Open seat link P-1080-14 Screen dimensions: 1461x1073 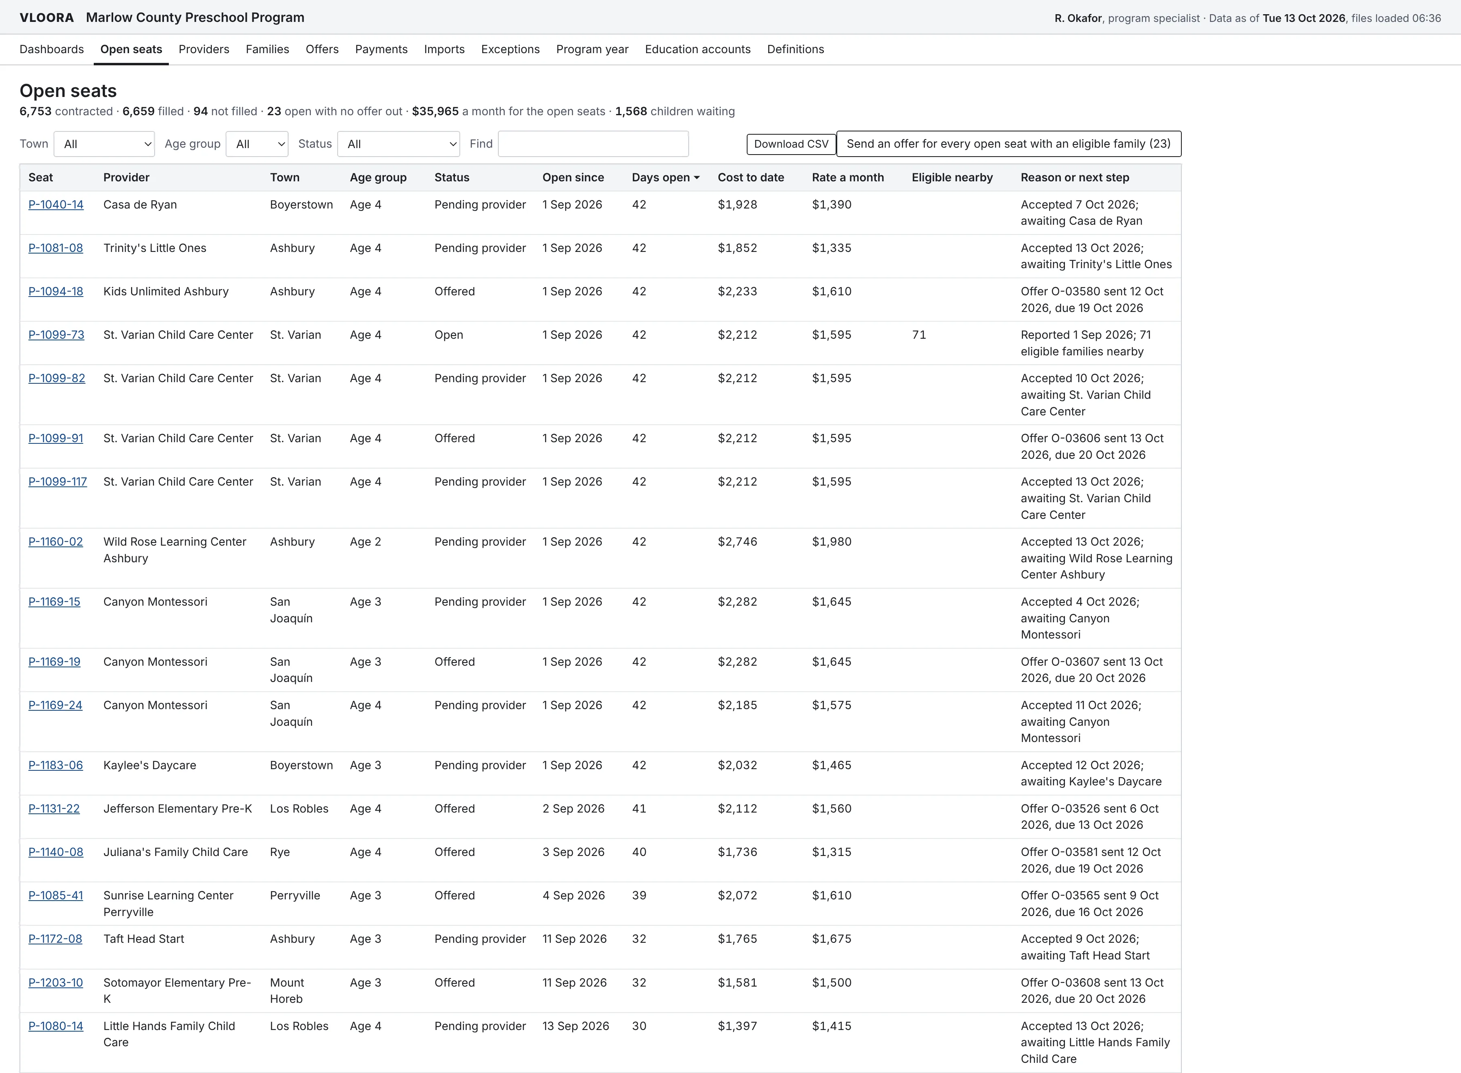click(56, 1026)
